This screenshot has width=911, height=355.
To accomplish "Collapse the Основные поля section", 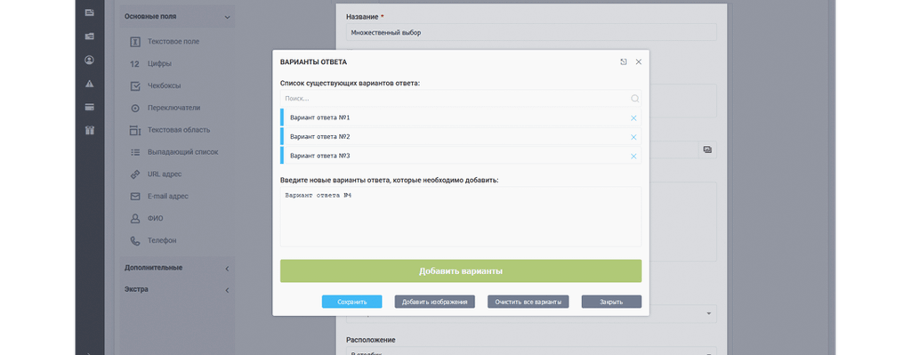I will tap(227, 18).
